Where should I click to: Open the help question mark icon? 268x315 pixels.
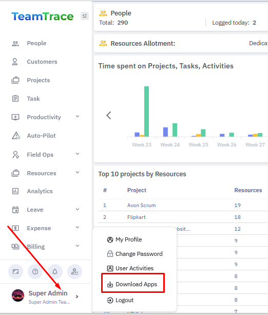[35, 272]
